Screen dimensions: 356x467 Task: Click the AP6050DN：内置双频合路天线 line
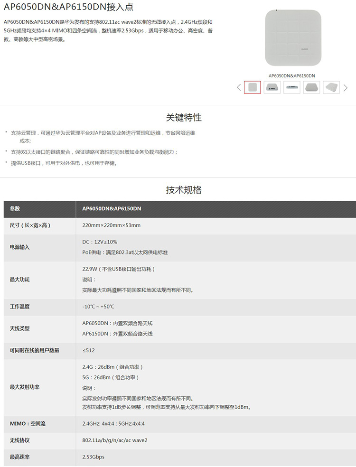[117, 323]
